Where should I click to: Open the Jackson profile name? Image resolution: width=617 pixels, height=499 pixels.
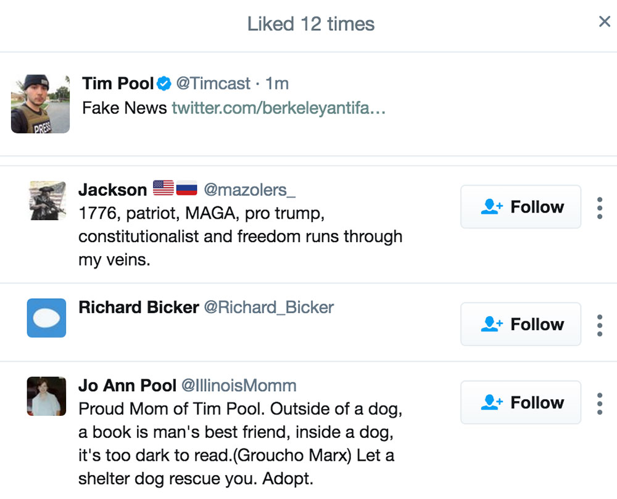pos(113,190)
